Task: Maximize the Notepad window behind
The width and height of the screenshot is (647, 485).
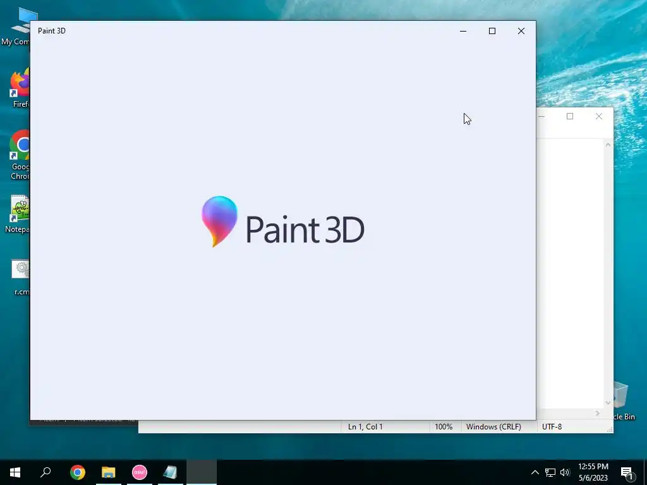Action: (570, 117)
